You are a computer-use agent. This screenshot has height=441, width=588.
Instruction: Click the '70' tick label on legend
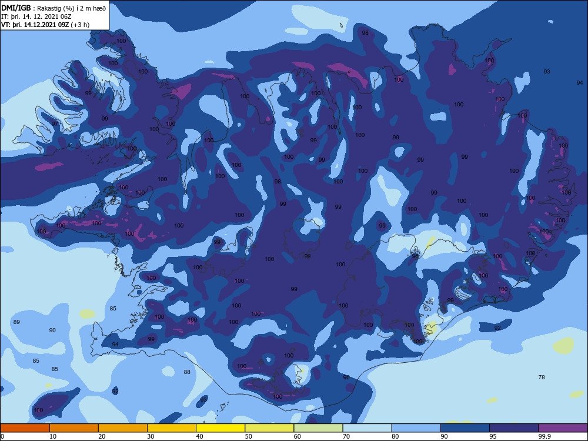[346, 436]
